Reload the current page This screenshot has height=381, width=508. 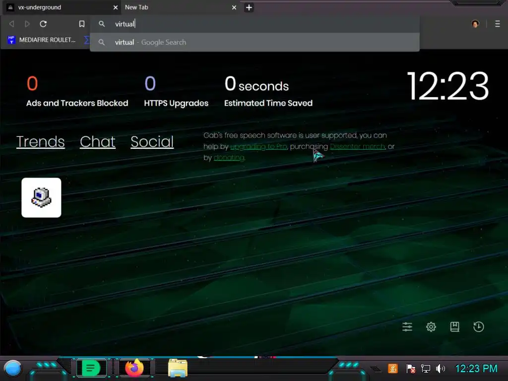click(43, 24)
